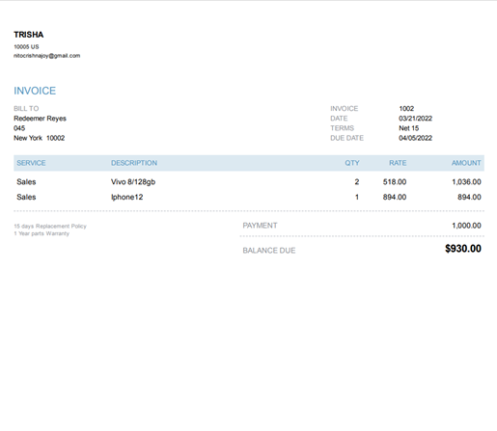Click the Net 15 terms value

(x=409, y=128)
